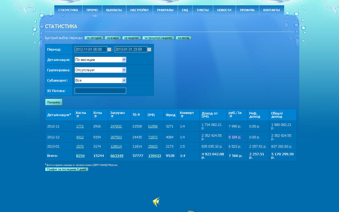Click help icon next to ТБ
This screenshot has width=339, height=212.
[x=139, y=115]
